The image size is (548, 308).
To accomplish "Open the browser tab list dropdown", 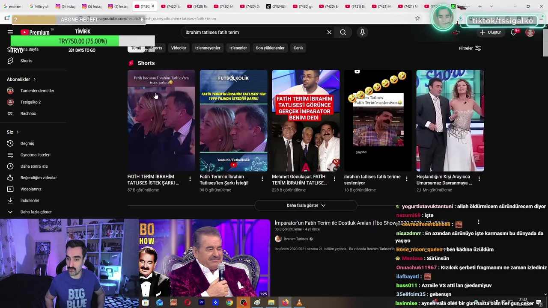I will (491, 6).
